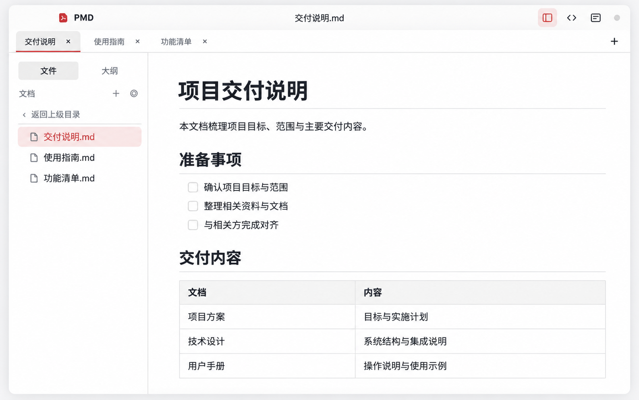Open 功能清单.md in file list
The width and height of the screenshot is (639, 400).
click(x=80, y=178)
